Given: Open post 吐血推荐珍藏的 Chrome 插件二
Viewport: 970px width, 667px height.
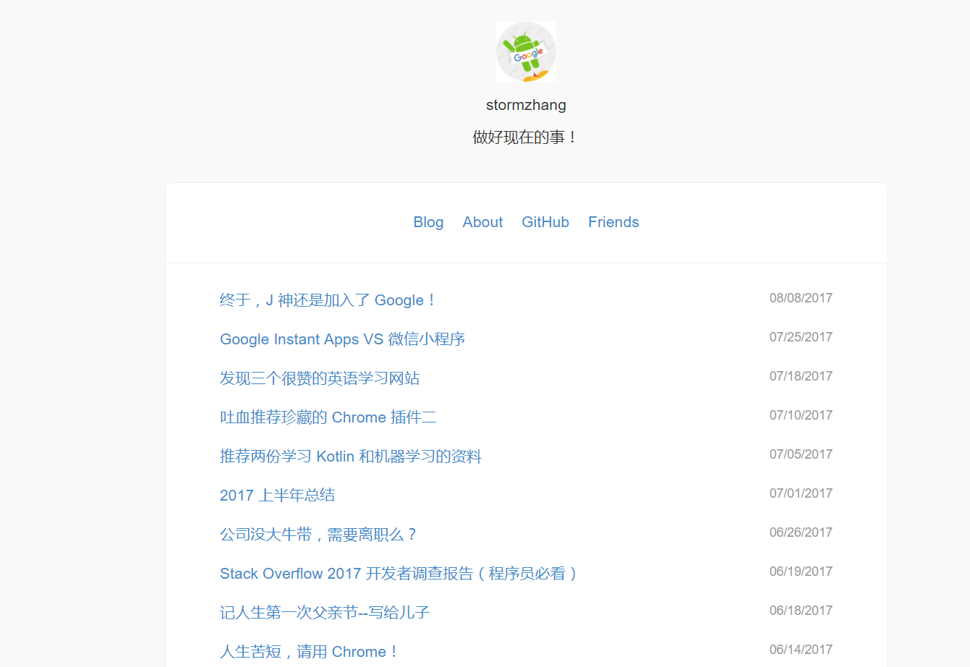Looking at the screenshot, I should click(x=328, y=417).
